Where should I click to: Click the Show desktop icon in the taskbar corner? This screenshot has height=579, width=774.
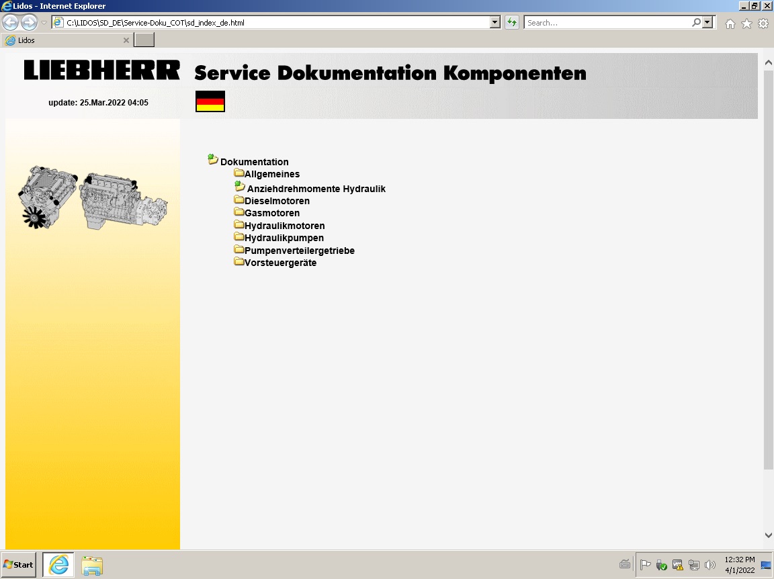pos(766,565)
